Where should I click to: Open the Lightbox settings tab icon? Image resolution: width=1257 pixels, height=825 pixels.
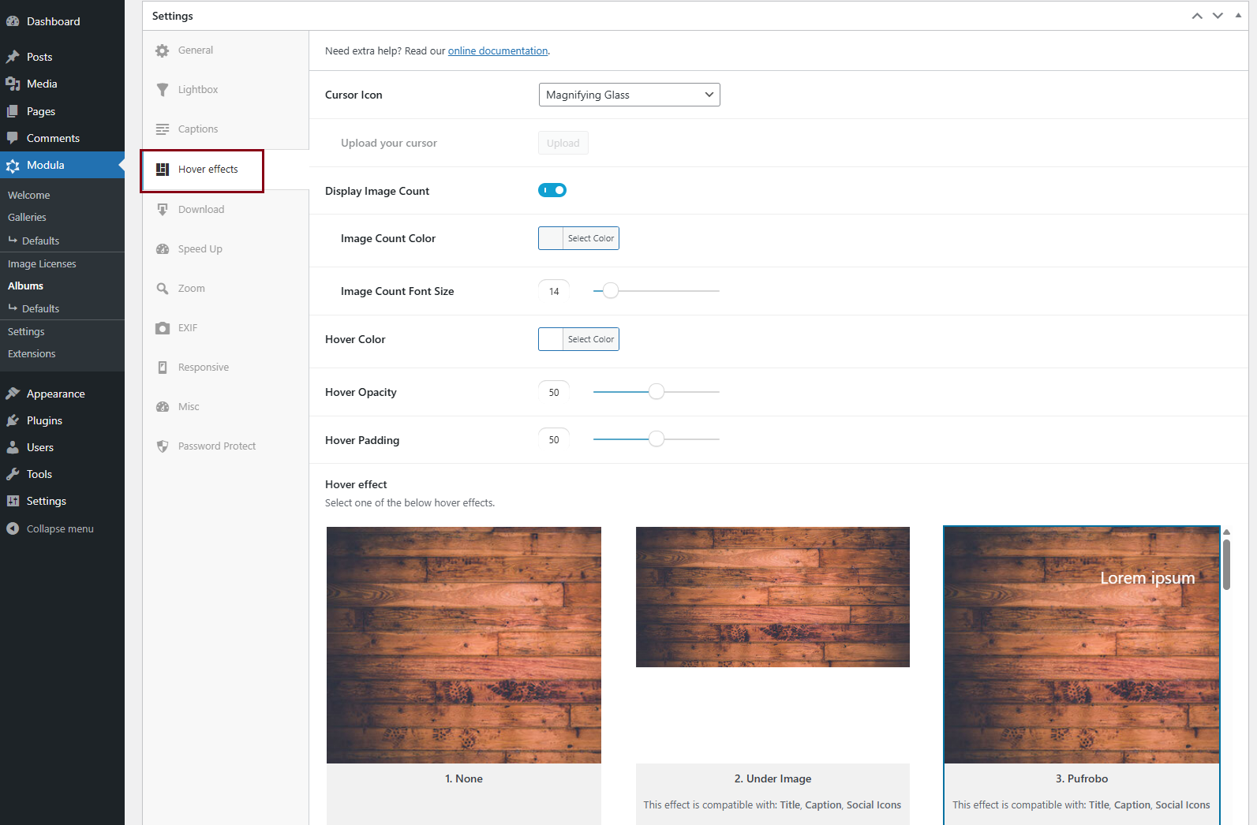163,90
